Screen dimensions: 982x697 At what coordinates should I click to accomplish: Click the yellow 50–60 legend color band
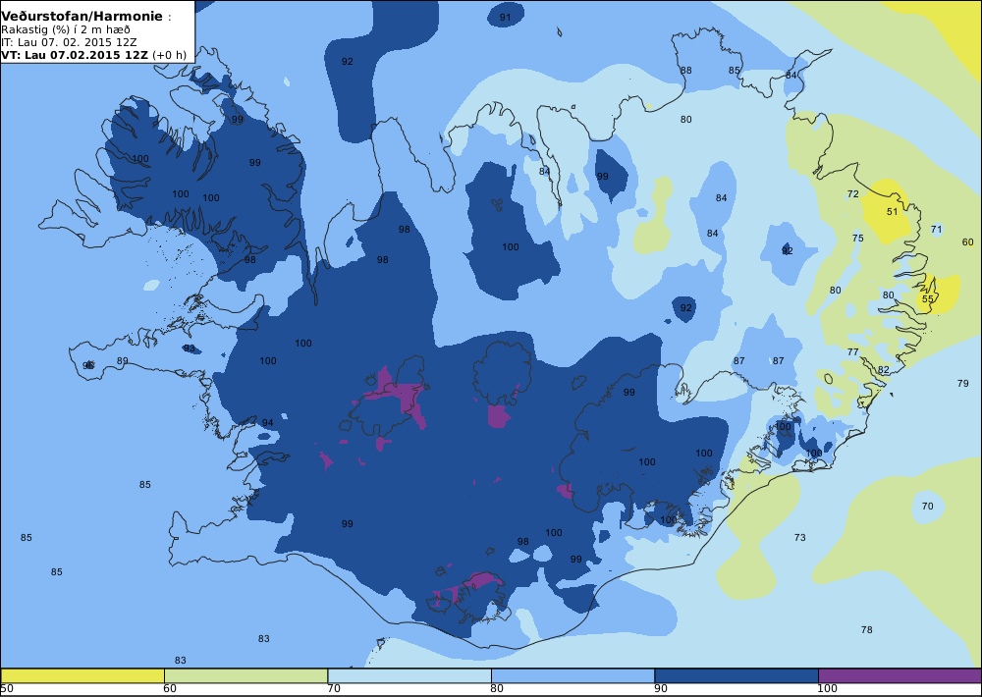(82, 675)
